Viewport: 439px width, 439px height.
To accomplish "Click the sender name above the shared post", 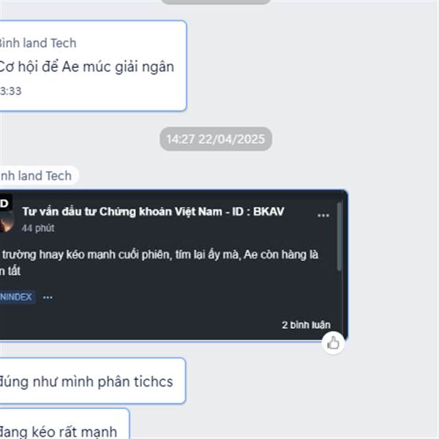I will pyautogui.click(x=37, y=176).
